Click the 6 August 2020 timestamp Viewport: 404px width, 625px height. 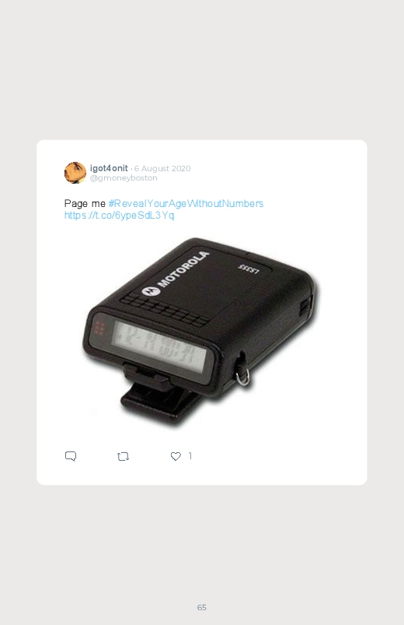[x=162, y=169]
